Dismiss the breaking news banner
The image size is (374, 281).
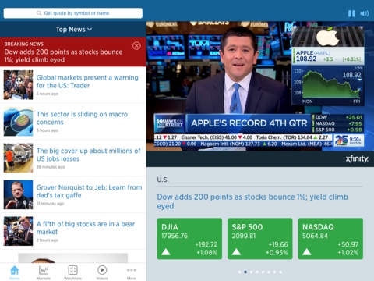click(136, 46)
